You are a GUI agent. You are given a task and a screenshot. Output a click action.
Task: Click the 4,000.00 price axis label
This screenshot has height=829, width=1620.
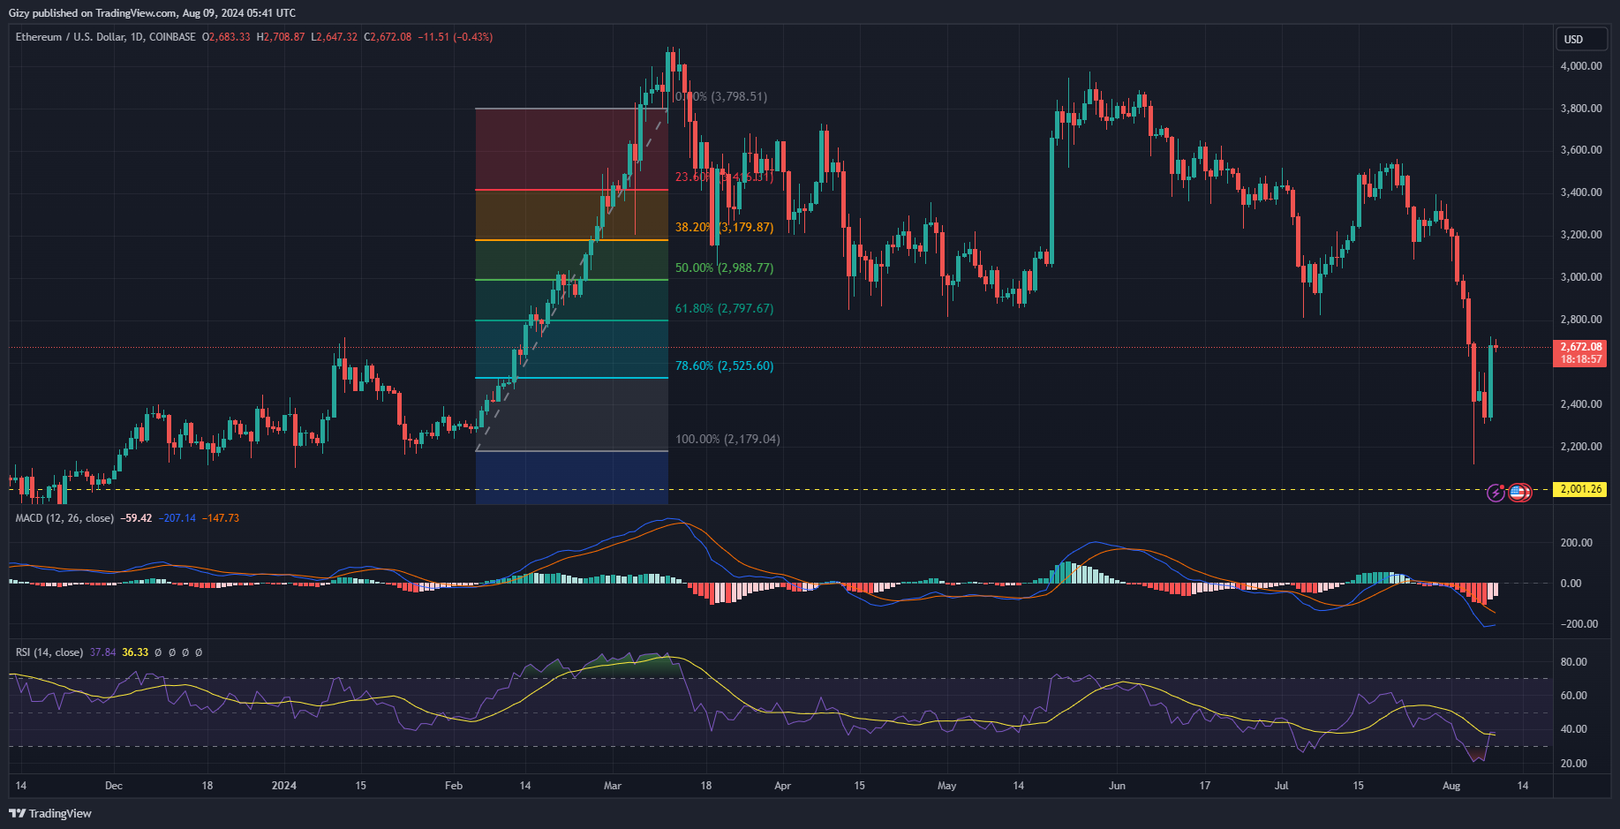tap(1581, 66)
